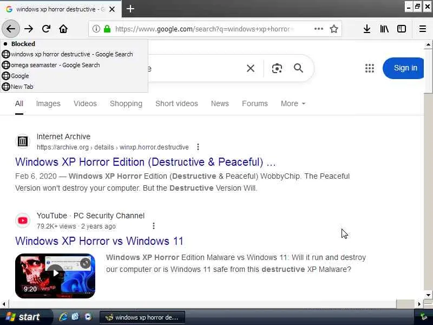Search by image with camera lens icon

pyautogui.click(x=277, y=68)
